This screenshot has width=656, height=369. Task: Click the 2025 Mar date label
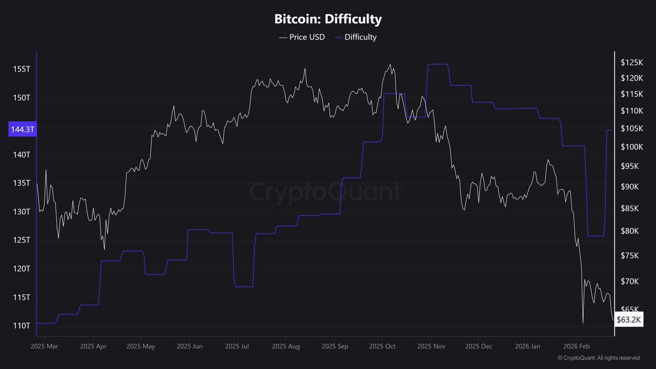(44, 346)
